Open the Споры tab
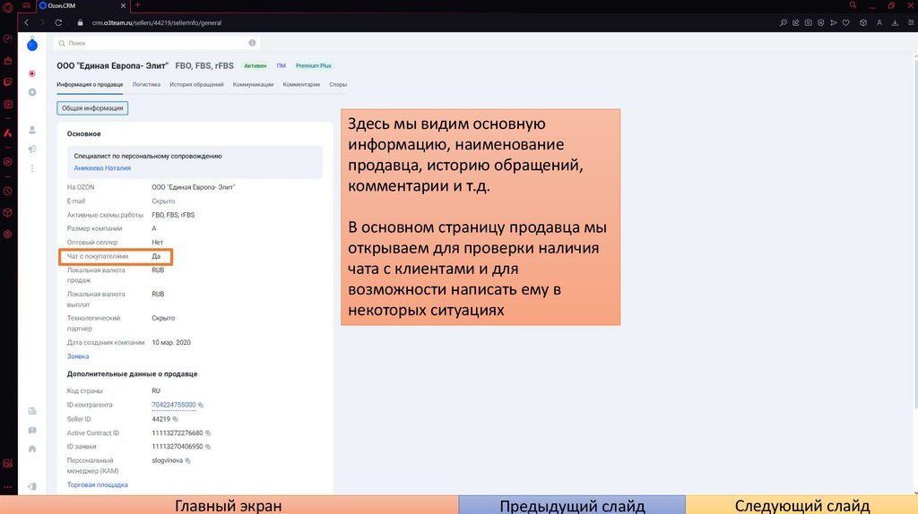Screen dimensions: 918x514 point(338,84)
